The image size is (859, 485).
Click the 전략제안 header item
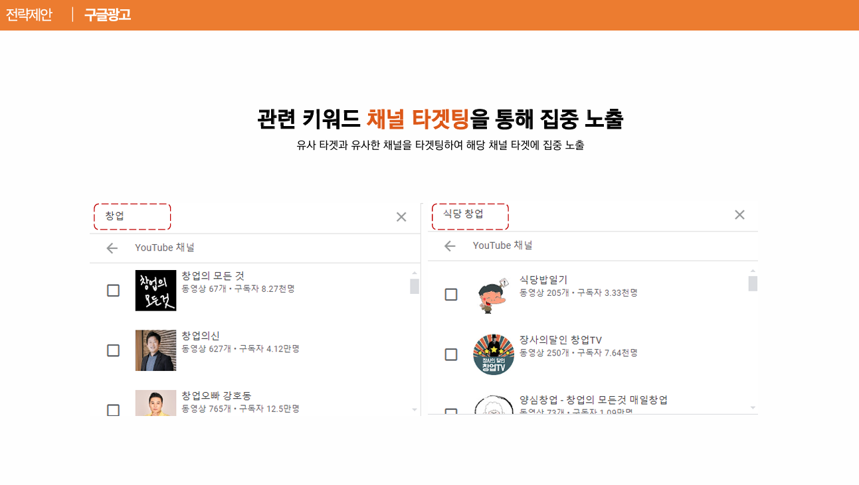[x=29, y=15]
